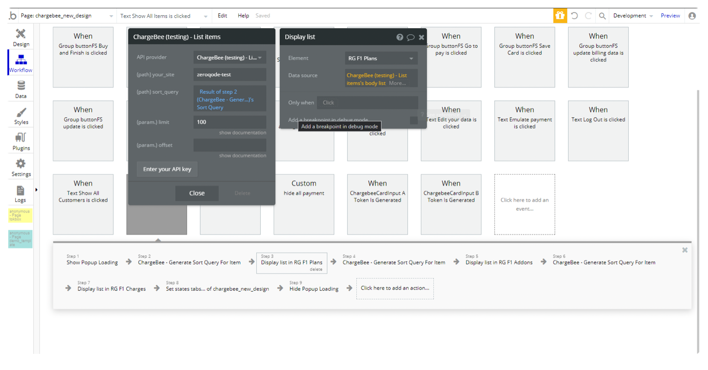The height and width of the screenshot is (370, 708).
Task: Open the Help menu
Action: pyautogui.click(x=243, y=16)
